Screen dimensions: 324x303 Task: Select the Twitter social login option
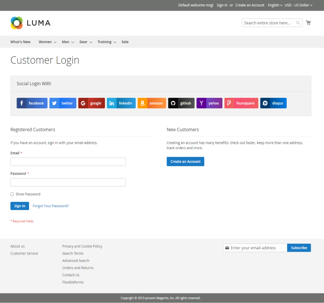point(62,103)
